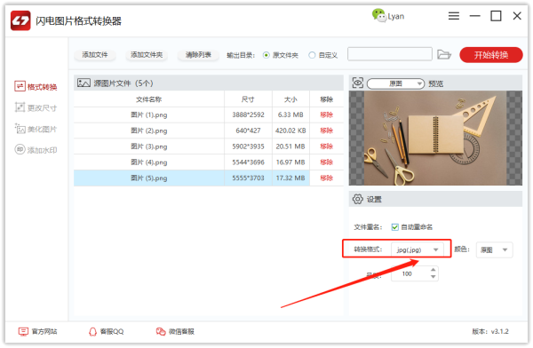
Task: Select file row 图片 (3).png
Action: pos(209,146)
